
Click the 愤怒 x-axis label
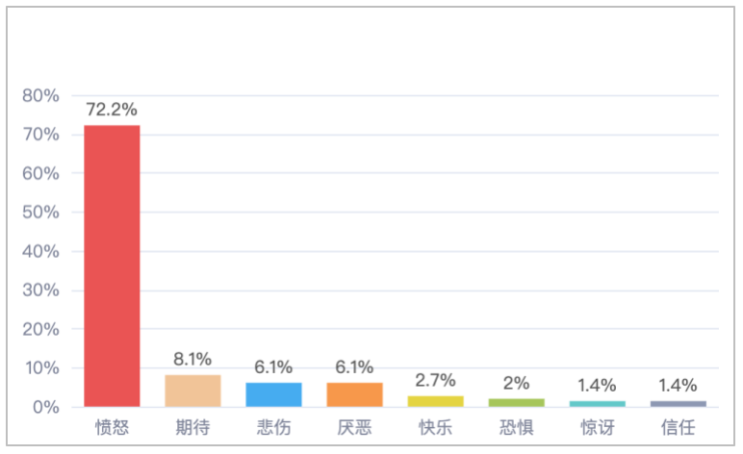point(112,427)
